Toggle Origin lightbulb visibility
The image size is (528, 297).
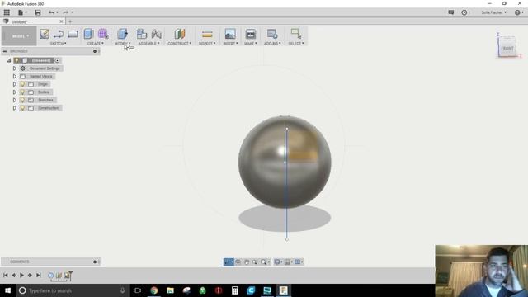(22, 84)
